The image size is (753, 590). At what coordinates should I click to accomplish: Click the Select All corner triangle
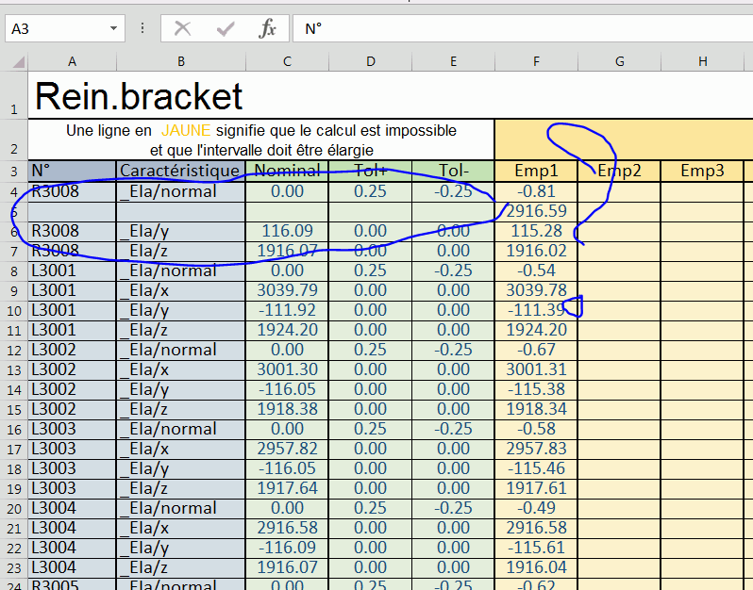(x=14, y=61)
